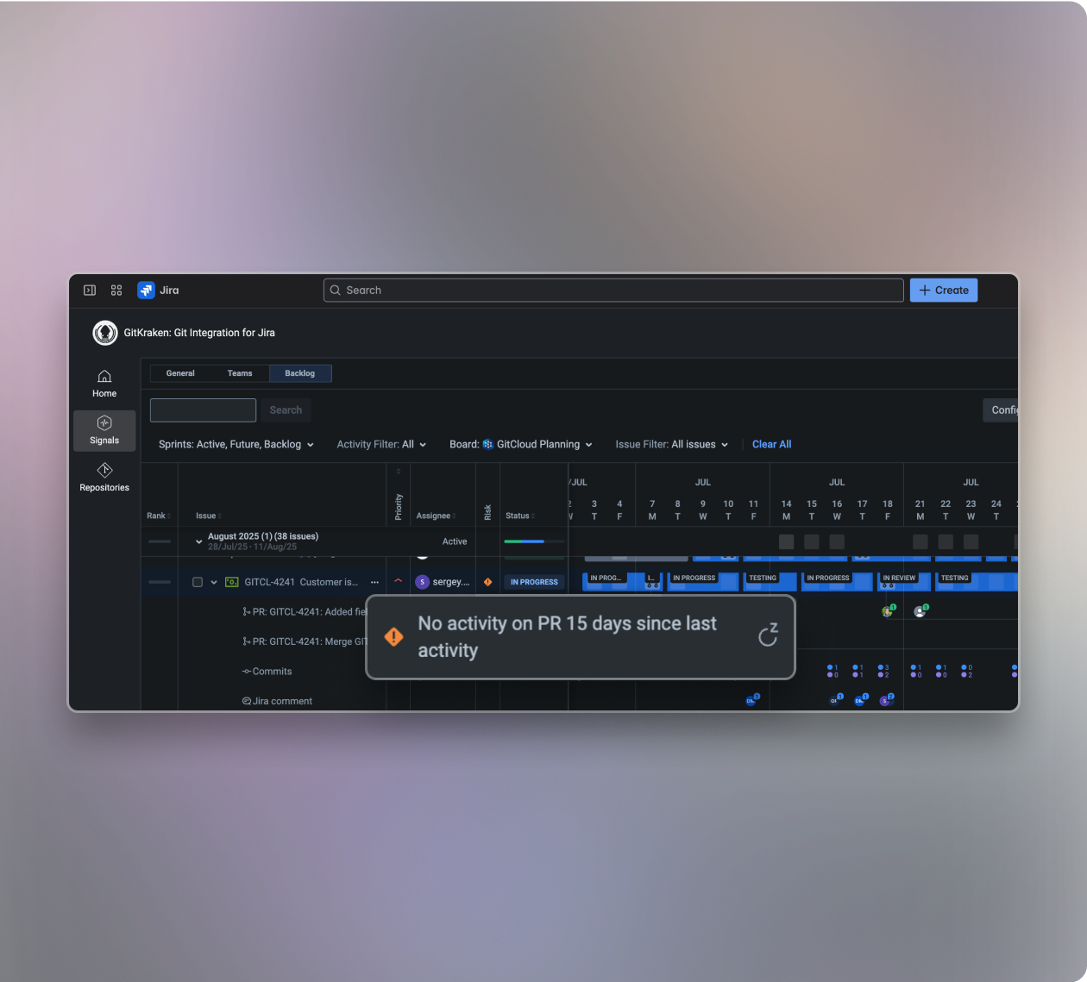Go to Repositories in the sidebar
1087x982 pixels.
(x=104, y=478)
